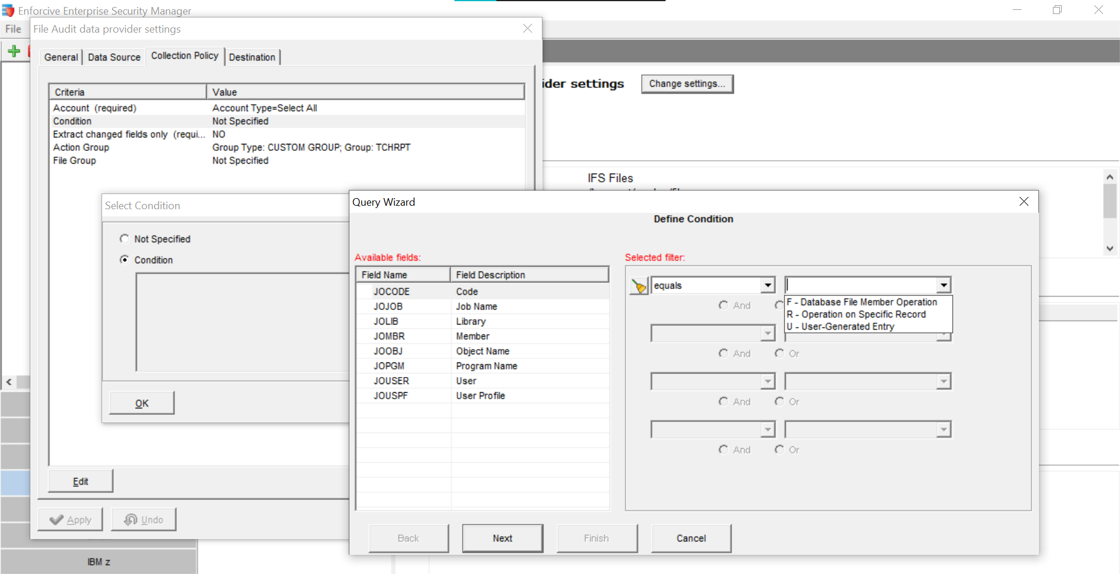Collapse the left panel with the arrow icon

[9, 382]
